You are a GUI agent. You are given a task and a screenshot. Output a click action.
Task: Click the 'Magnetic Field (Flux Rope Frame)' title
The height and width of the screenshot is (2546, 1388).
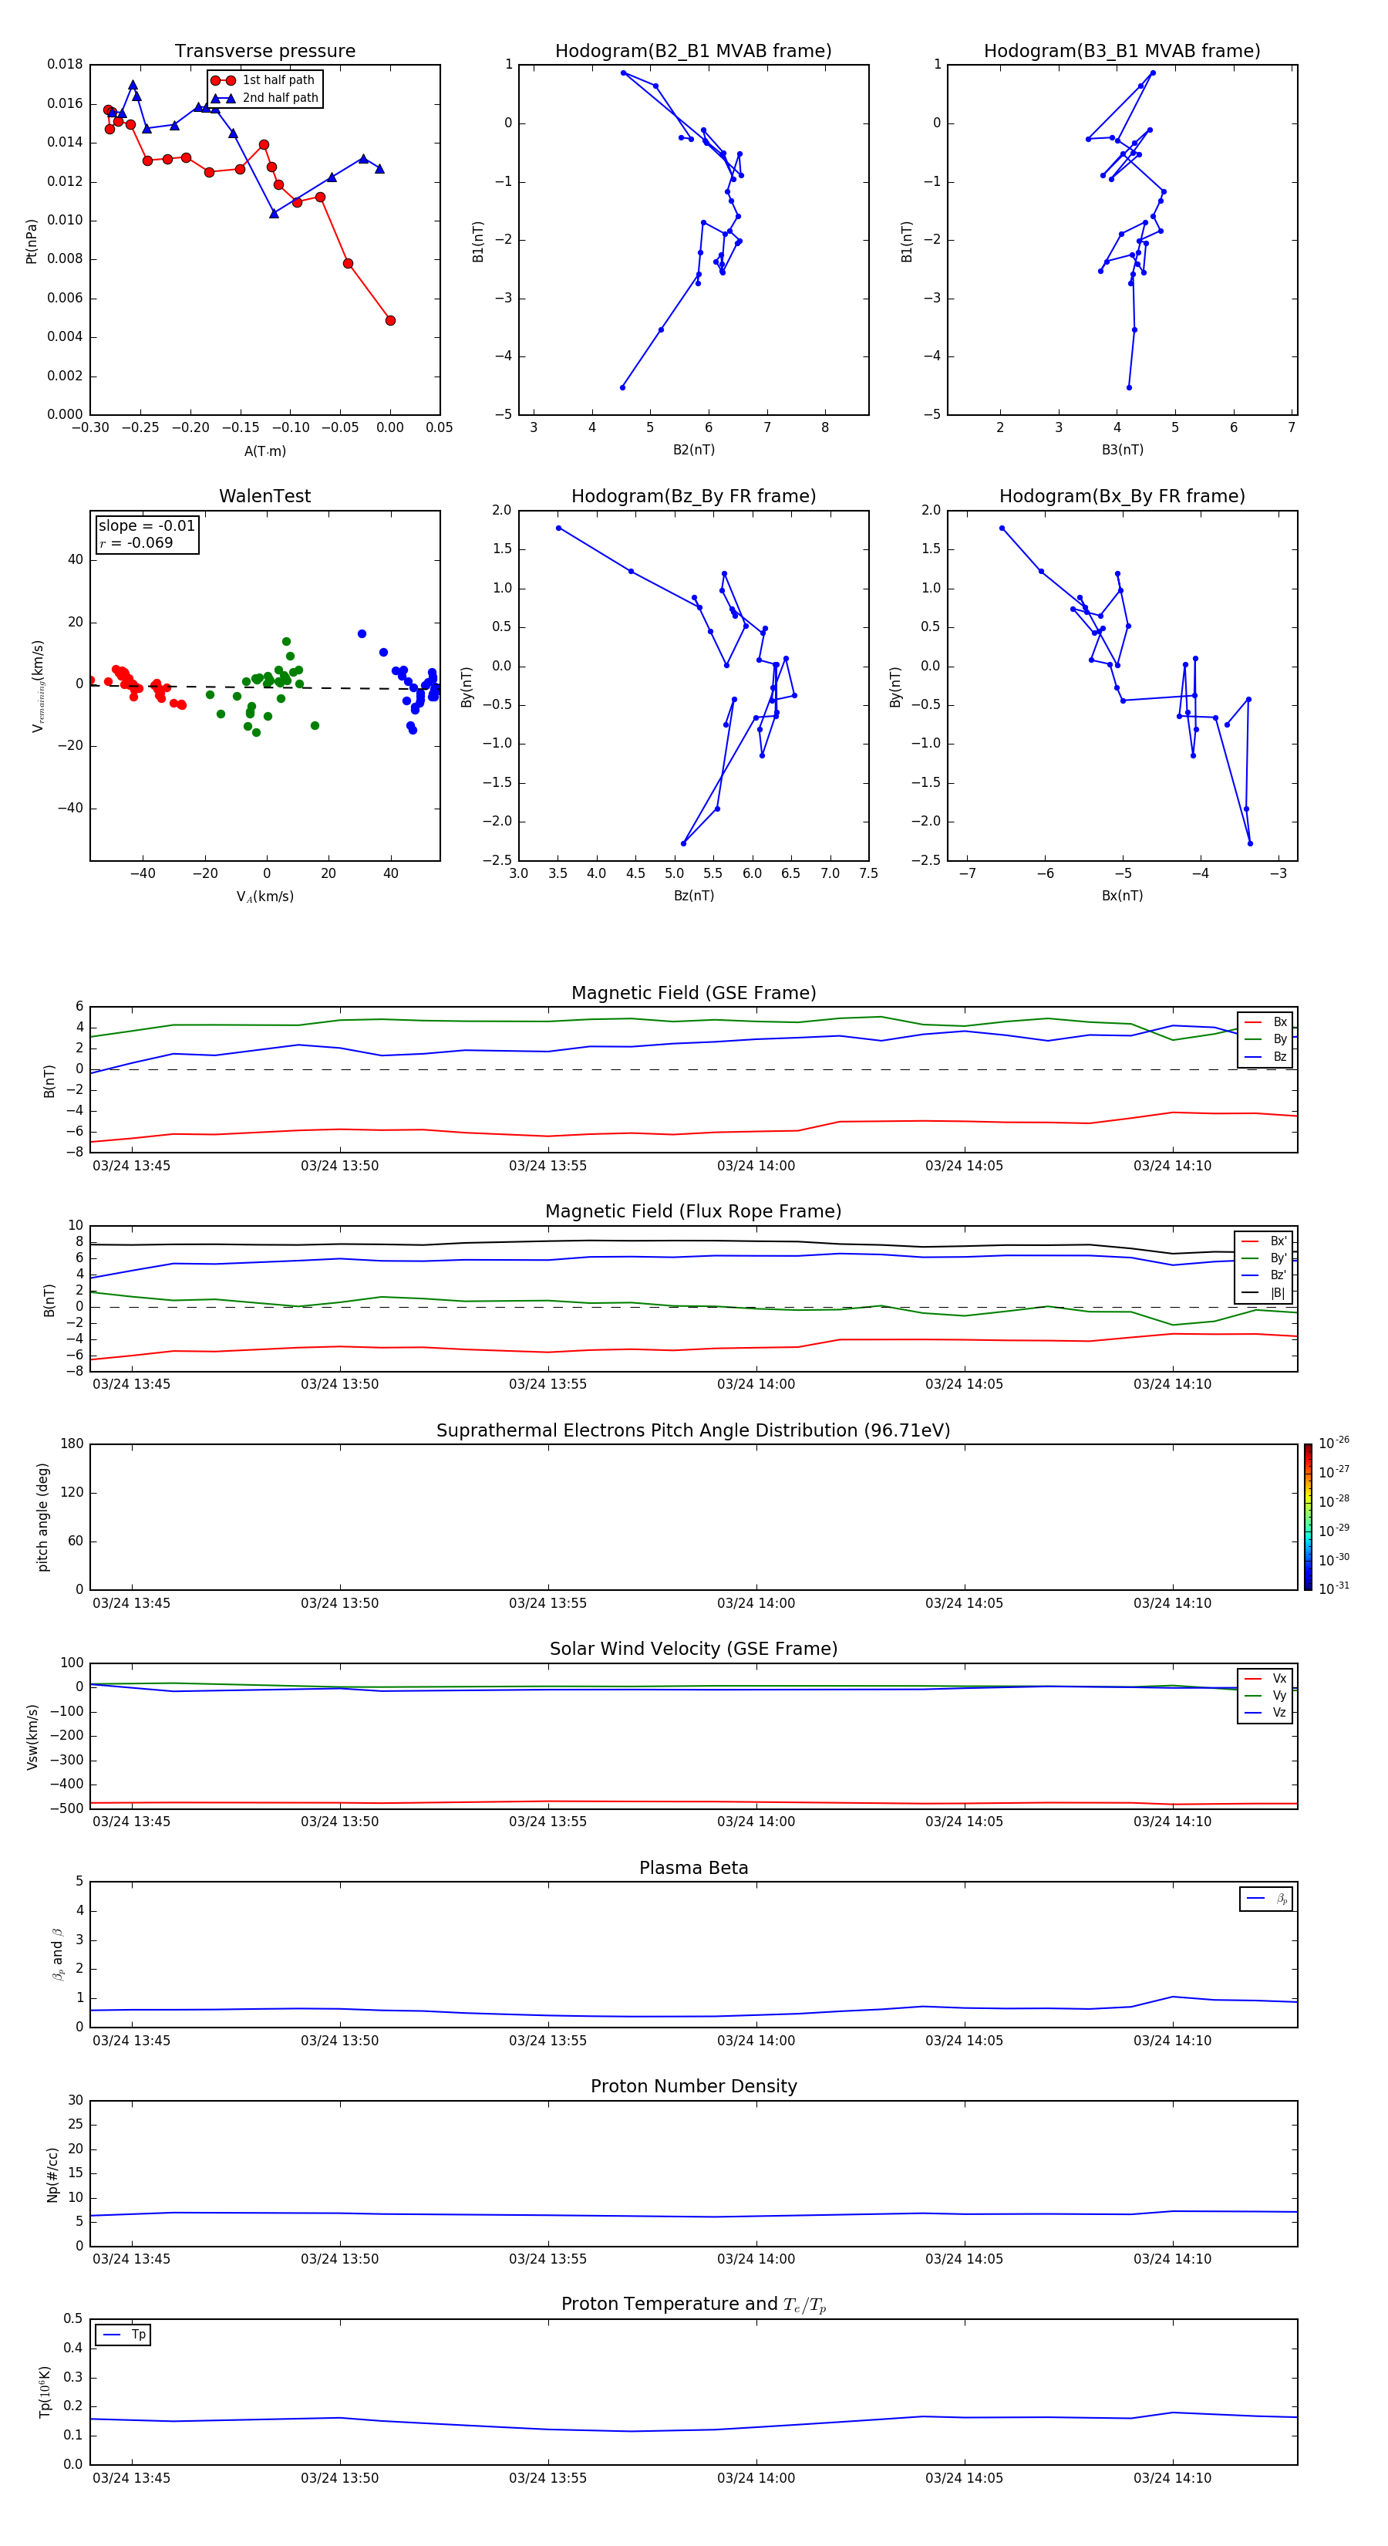pos(693,1212)
